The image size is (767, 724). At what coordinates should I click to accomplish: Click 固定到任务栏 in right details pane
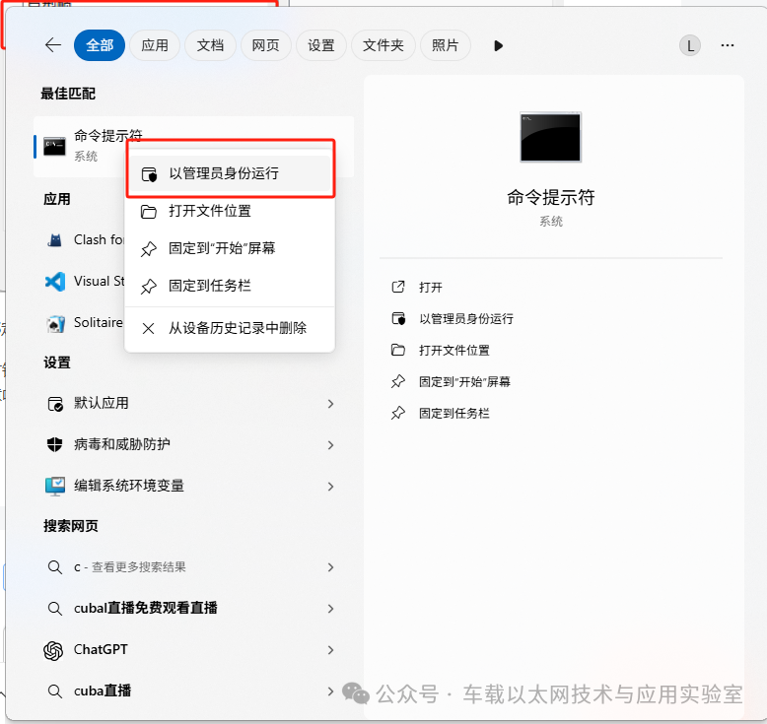453,414
